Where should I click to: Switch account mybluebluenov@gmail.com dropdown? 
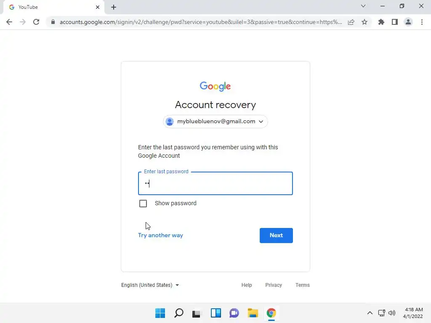click(x=215, y=122)
